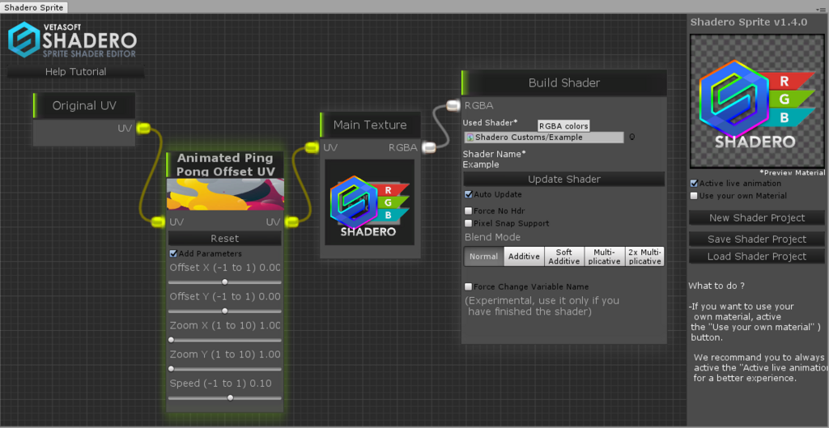Click the Zoom X slider handle

[x=171, y=340]
